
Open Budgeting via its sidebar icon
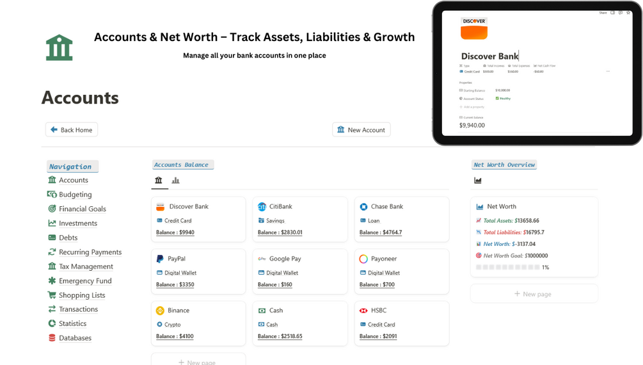click(52, 194)
